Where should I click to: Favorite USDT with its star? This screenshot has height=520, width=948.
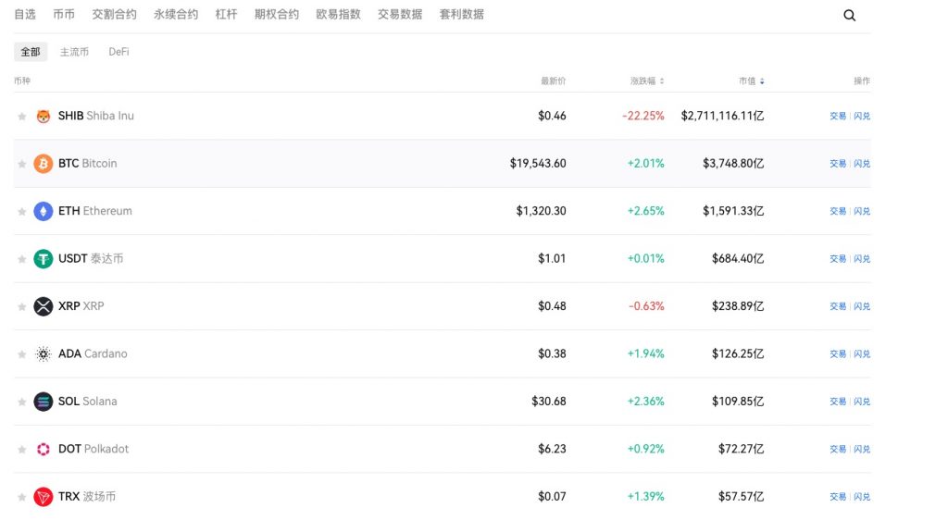(22, 259)
